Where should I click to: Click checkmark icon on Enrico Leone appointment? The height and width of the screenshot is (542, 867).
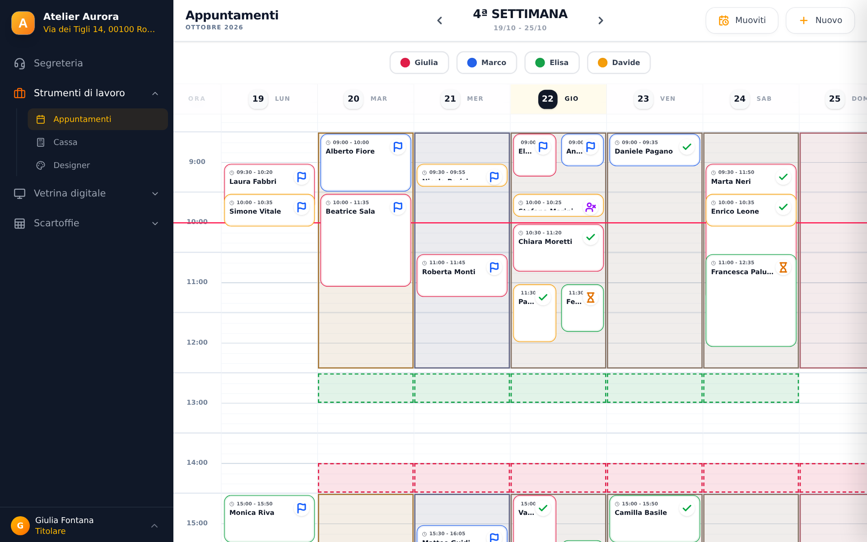[783, 207]
